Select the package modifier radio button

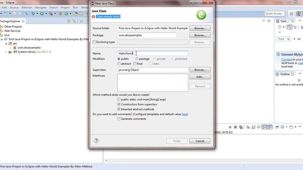(137, 59)
